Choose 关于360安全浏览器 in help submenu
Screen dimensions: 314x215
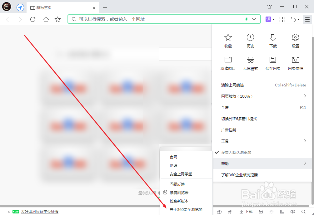[186, 209]
